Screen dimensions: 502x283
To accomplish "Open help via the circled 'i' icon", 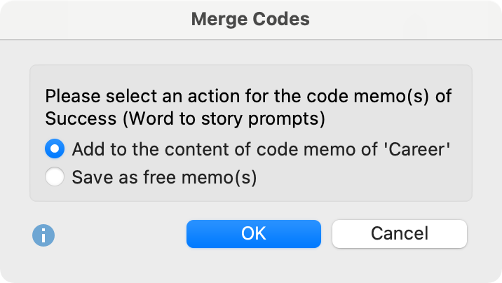I will click(x=43, y=235).
